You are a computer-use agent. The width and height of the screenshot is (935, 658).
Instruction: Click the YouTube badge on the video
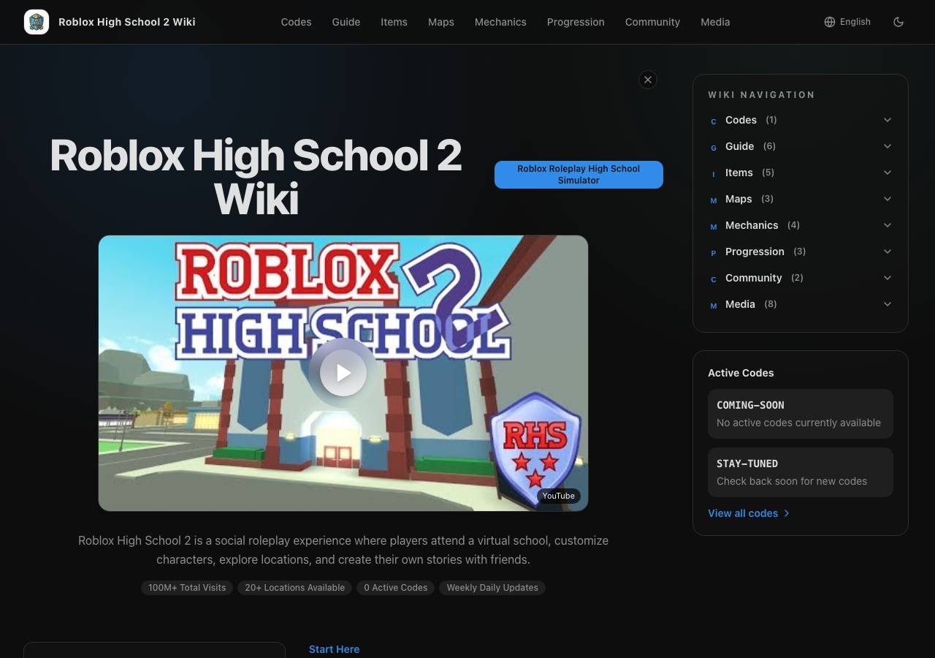559,496
